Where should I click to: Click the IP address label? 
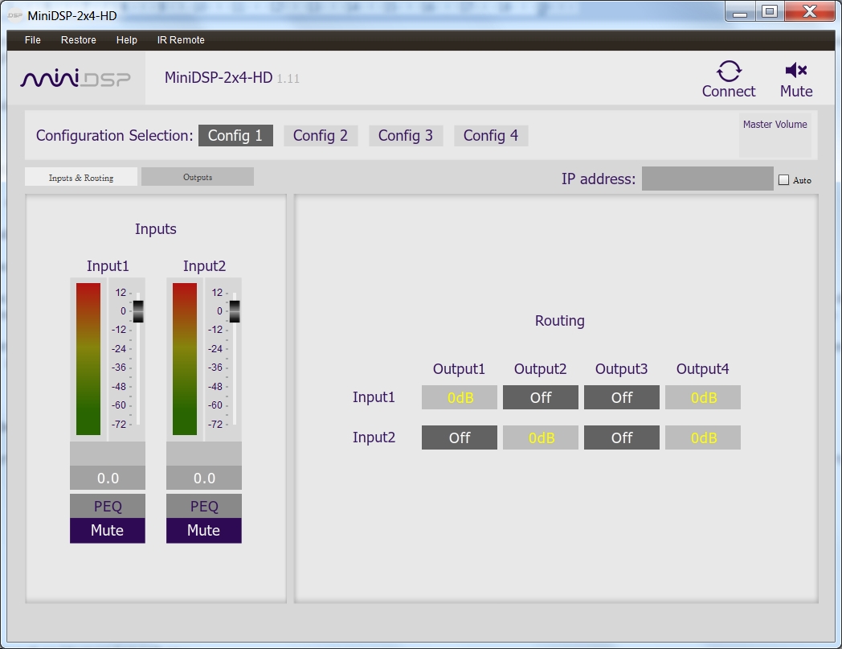click(x=599, y=179)
